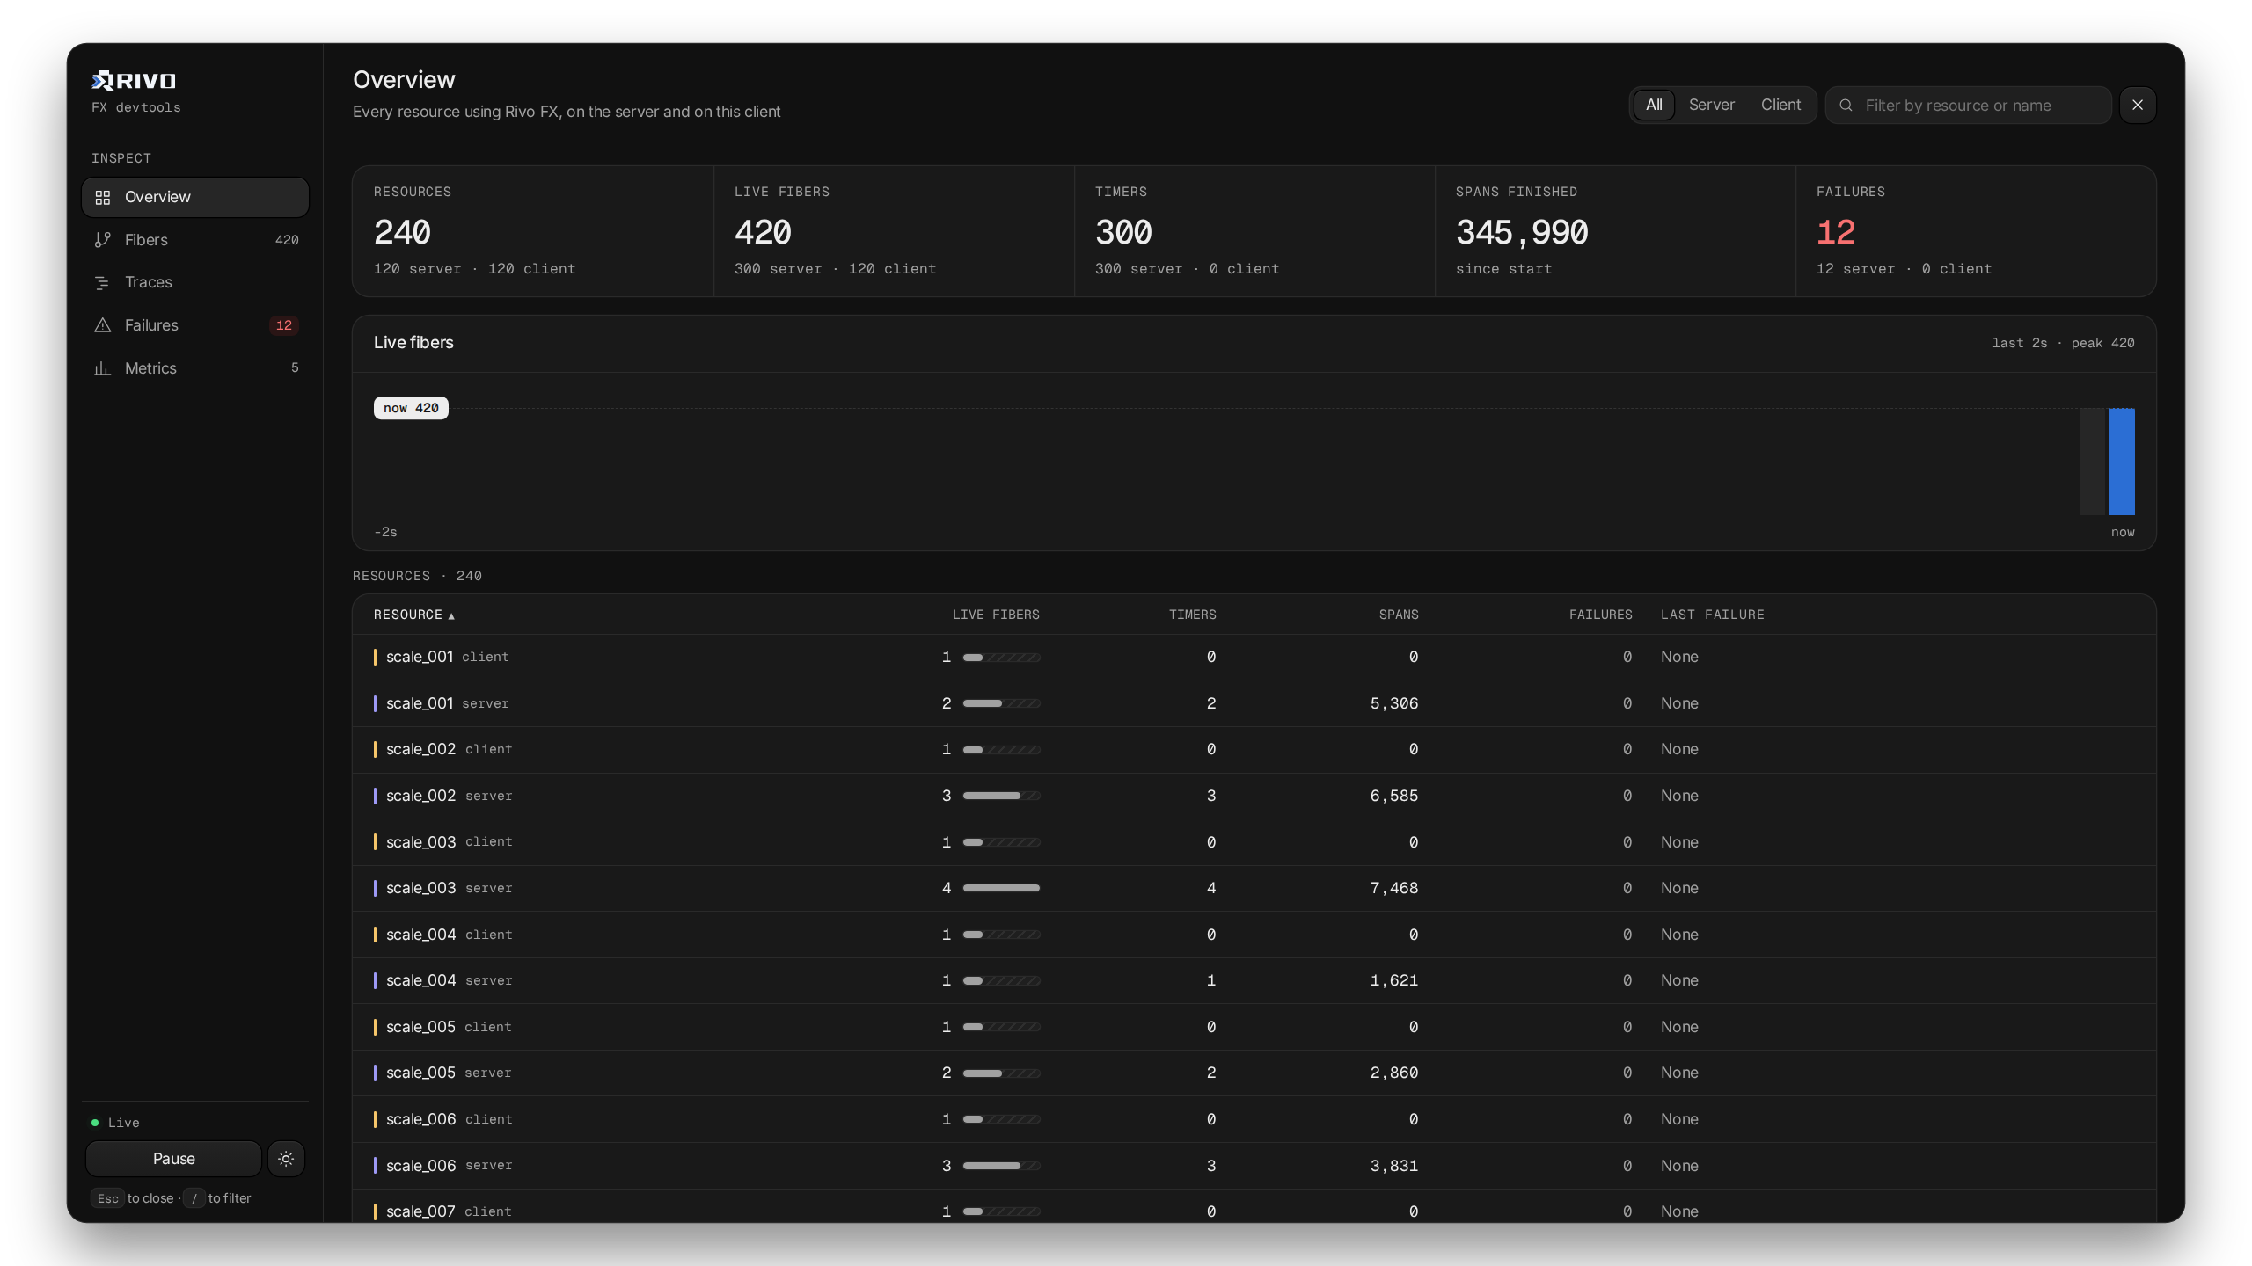Go to the Traces page
This screenshot has height=1266, width=2252.
[195, 282]
